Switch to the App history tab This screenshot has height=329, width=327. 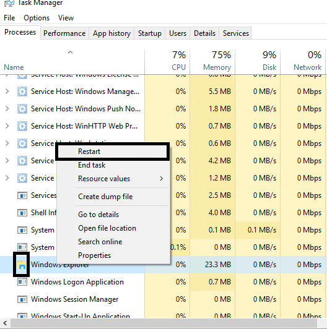coord(111,33)
